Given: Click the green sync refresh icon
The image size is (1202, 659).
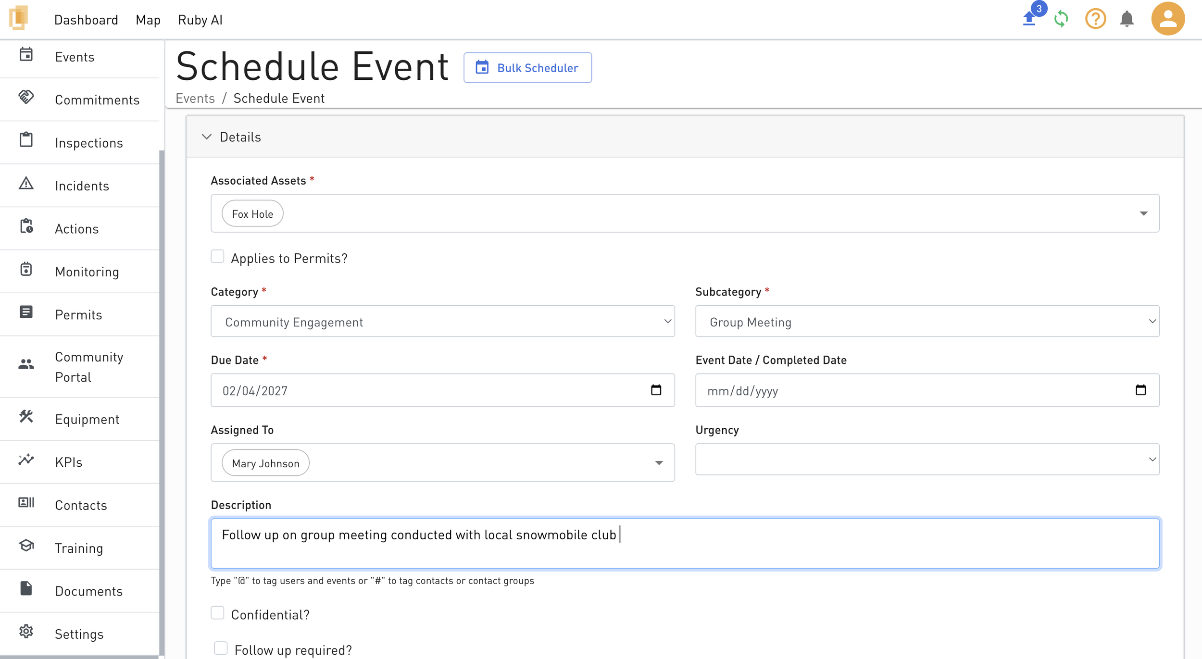Looking at the screenshot, I should click(1061, 19).
